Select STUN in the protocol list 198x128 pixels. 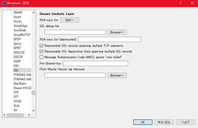pos(17,101)
